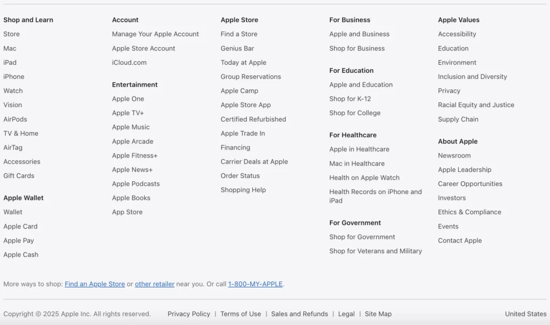Viewport: 550px width, 325px height.
Task: Open the Terms of Use link
Action: [241, 314]
